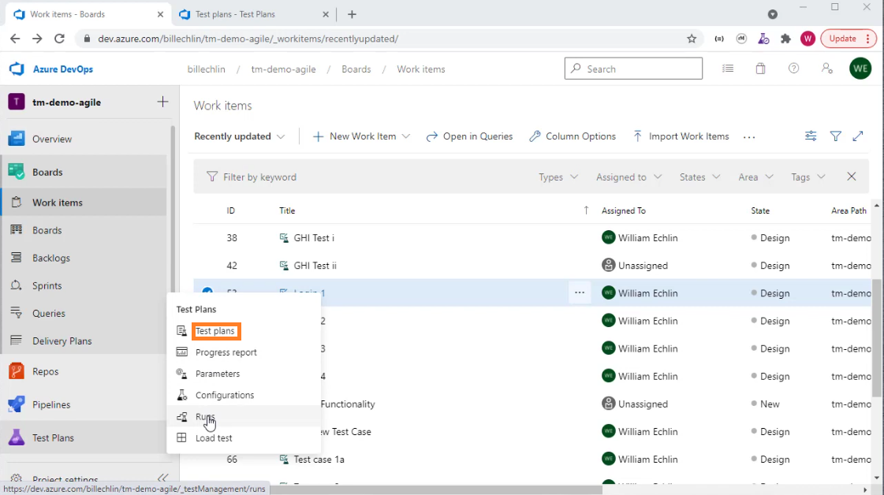Open the Marketplace shopping bag icon
Screen dimensions: 884x495
coord(760,69)
